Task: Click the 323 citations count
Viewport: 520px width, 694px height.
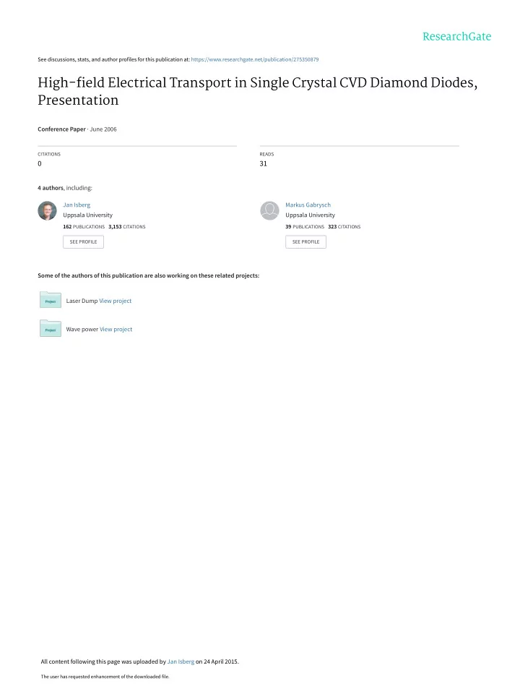Action: tap(344, 226)
